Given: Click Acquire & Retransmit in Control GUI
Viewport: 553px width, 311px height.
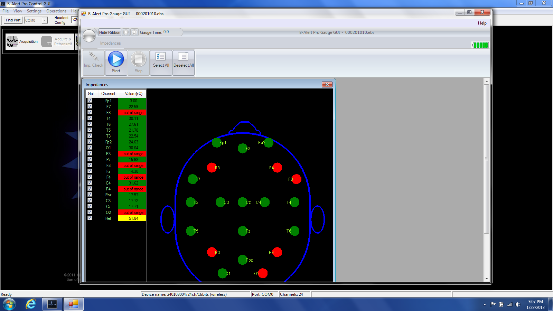Looking at the screenshot, I should [57, 41].
